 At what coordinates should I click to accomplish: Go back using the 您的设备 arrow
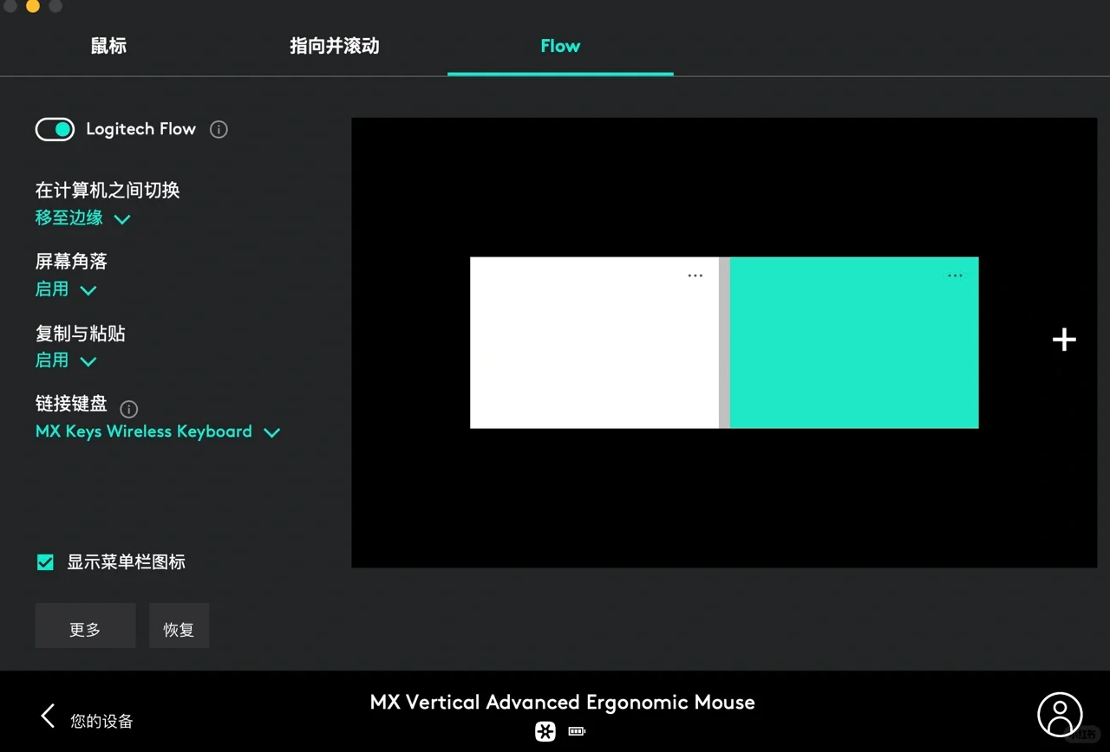(48, 716)
